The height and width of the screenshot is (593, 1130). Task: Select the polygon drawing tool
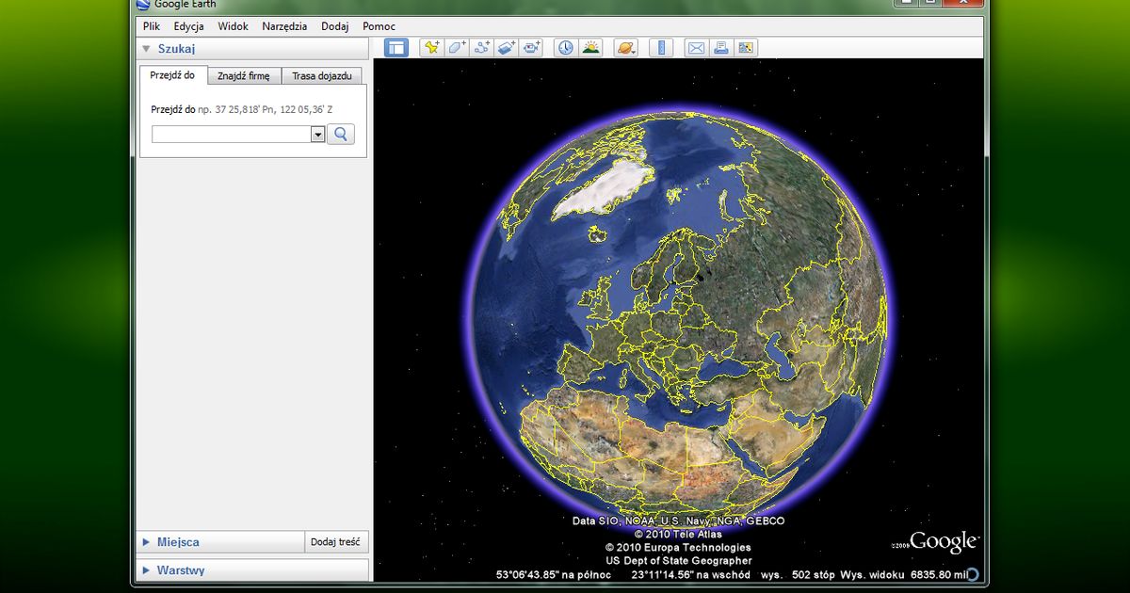coord(456,47)
